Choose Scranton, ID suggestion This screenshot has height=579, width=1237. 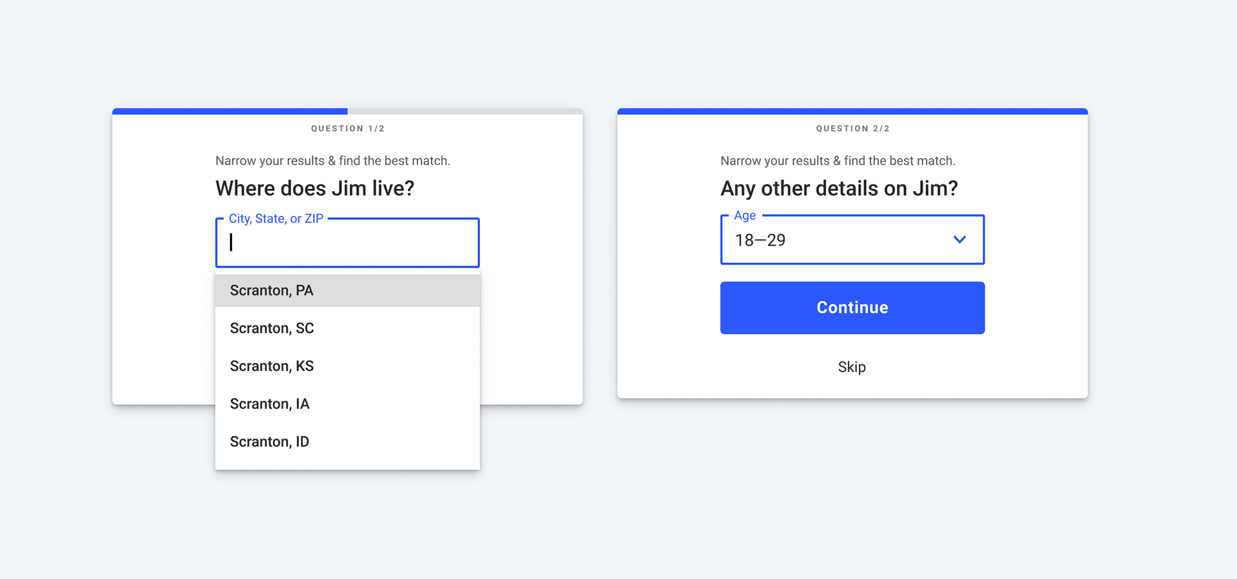(347, 442)
